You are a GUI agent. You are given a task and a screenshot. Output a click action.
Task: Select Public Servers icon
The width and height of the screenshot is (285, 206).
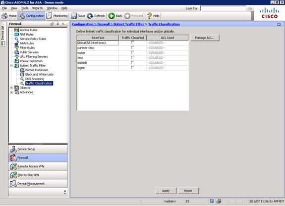point(16,52)
